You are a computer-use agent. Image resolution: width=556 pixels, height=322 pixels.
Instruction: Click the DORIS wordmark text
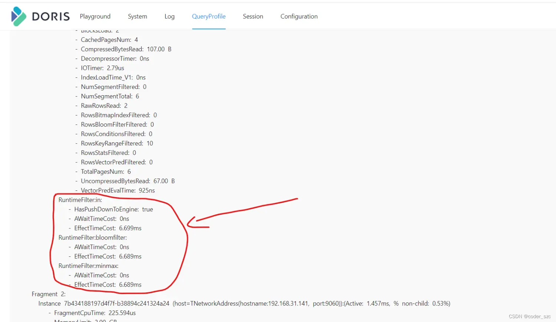click(x=51, y=17)
